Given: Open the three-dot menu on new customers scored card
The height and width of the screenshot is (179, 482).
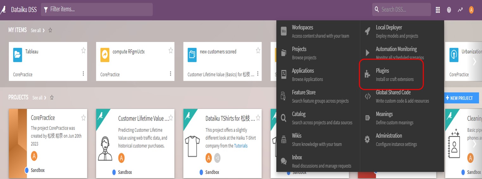Looking at the screenshot, I should click(x=258, y=74).
